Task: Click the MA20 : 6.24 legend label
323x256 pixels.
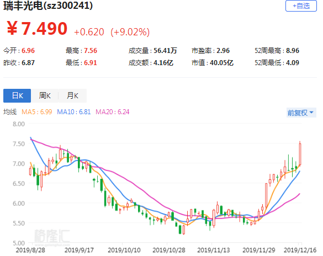Action: (x=113, y=112)
